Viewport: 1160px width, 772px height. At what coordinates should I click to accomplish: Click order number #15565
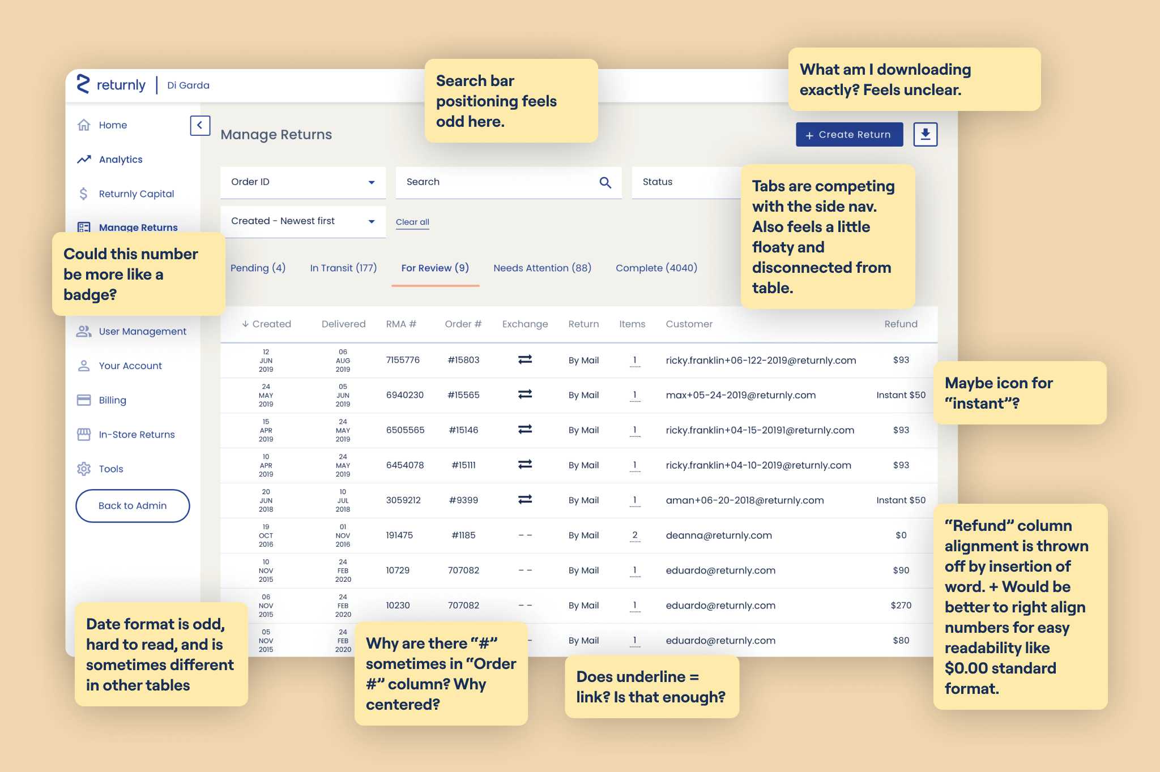click(x=463, y=395)
